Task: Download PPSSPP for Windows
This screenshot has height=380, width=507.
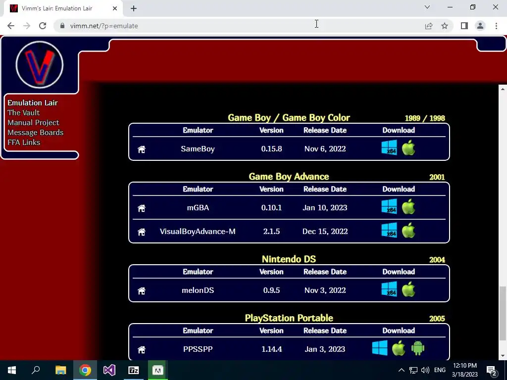Action: click(x=380, y=348)
